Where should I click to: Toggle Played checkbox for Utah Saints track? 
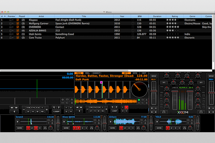coord(18,34)
